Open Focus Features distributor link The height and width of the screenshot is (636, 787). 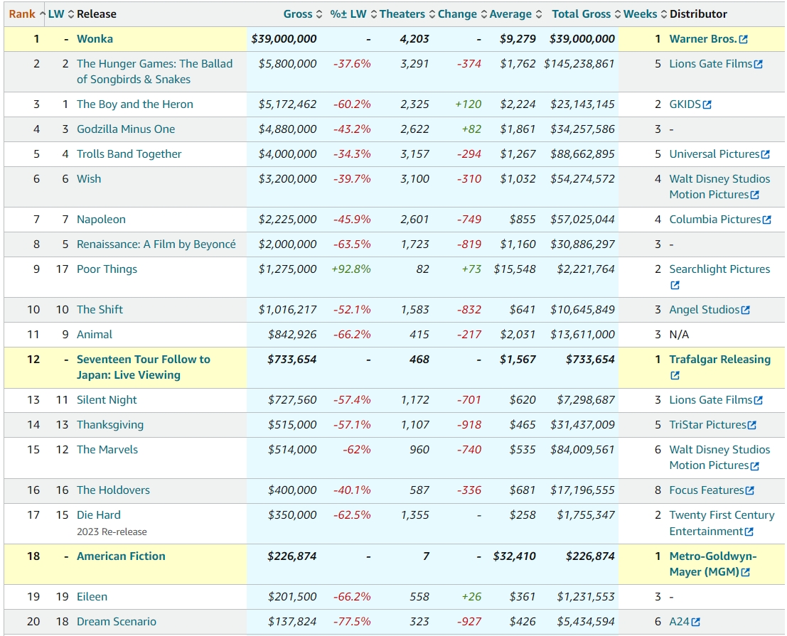pyautogui.click(x=707, y=490)
